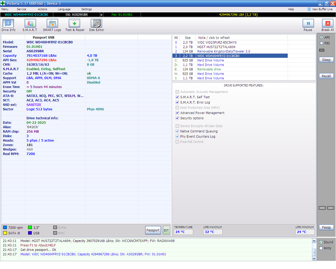Viewport: 336px width, 269px height.
Task: Click the life minimum 24 °C field
Action: 305,232
